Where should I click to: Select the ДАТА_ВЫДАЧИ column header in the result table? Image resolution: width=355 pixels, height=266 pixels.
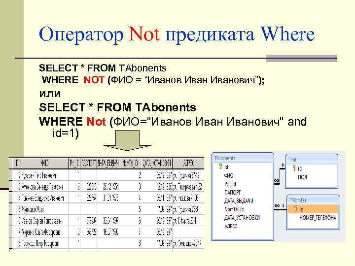tap(108, 163)
